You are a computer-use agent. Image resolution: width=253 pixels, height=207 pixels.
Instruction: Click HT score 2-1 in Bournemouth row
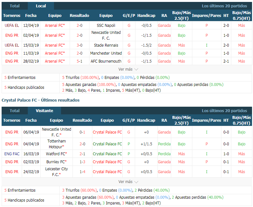click(226, 61)
